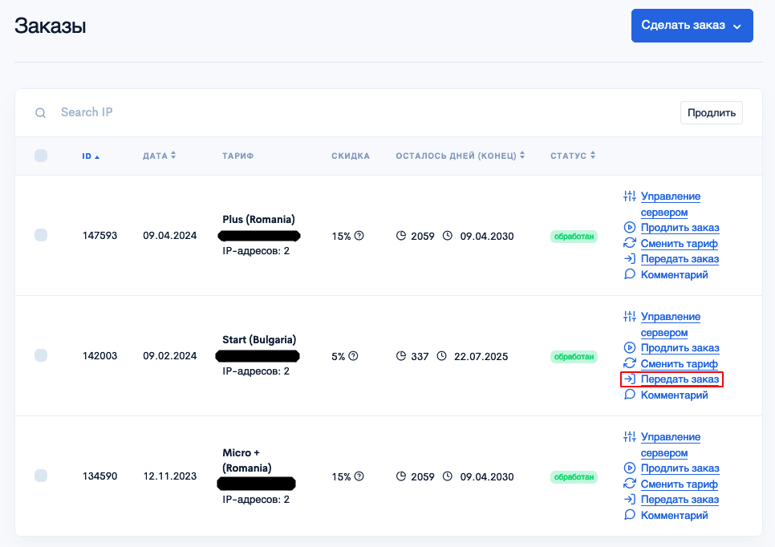Toggle the select-all checkbox in table header
The image size is (775, 547).
[41, 156]
